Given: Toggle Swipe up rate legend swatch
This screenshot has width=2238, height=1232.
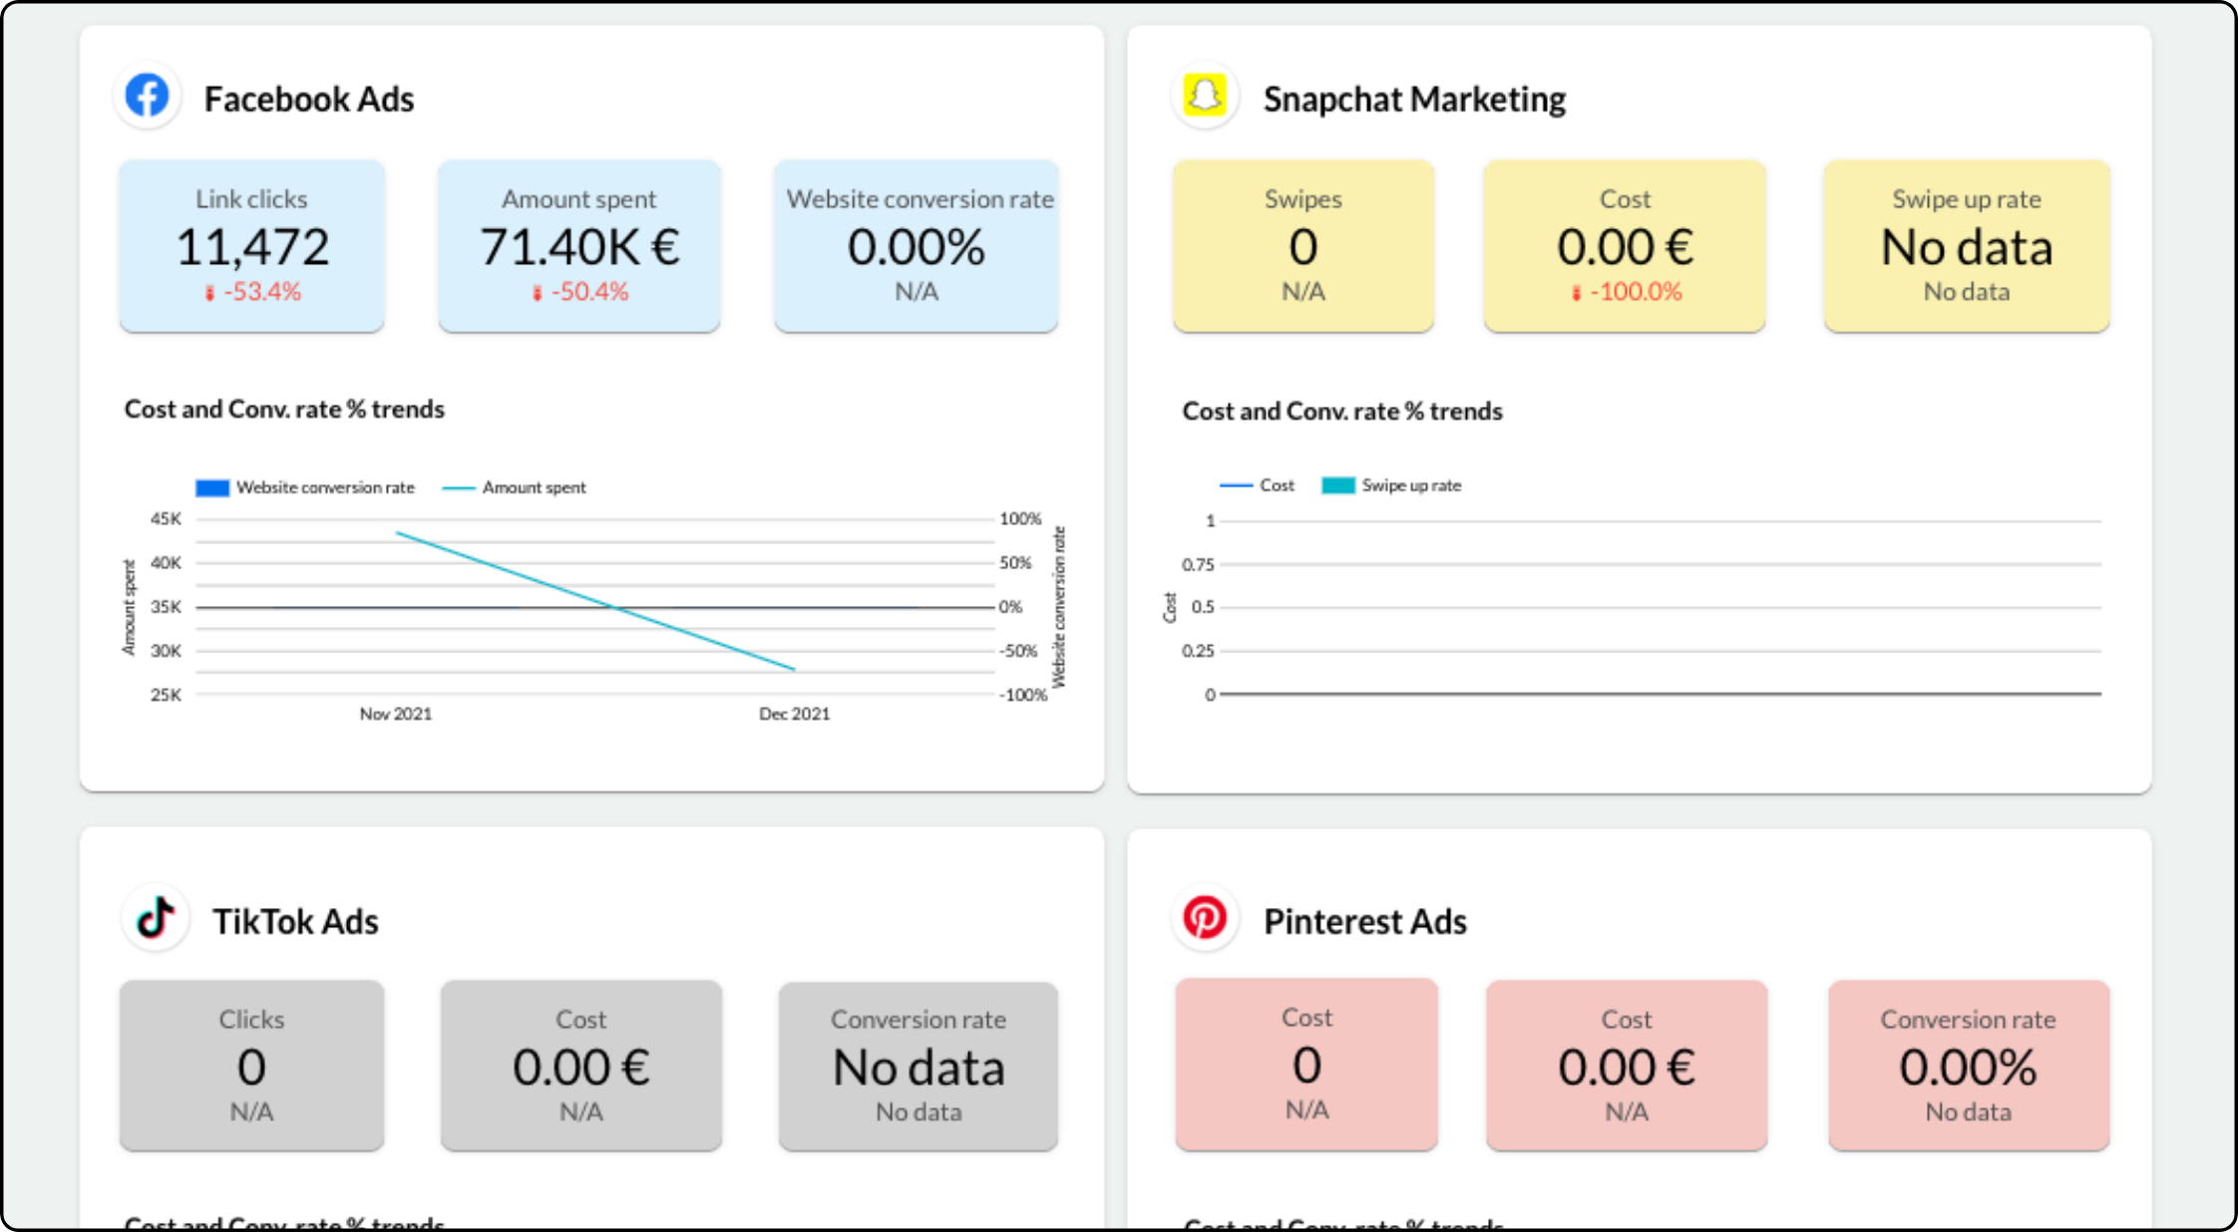Looking at the screenshot, I should coord(1337,485).
